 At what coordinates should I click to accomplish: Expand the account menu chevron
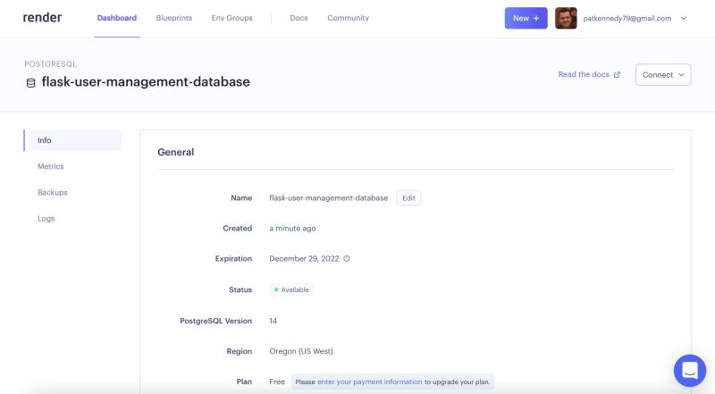tap(684, 18)
